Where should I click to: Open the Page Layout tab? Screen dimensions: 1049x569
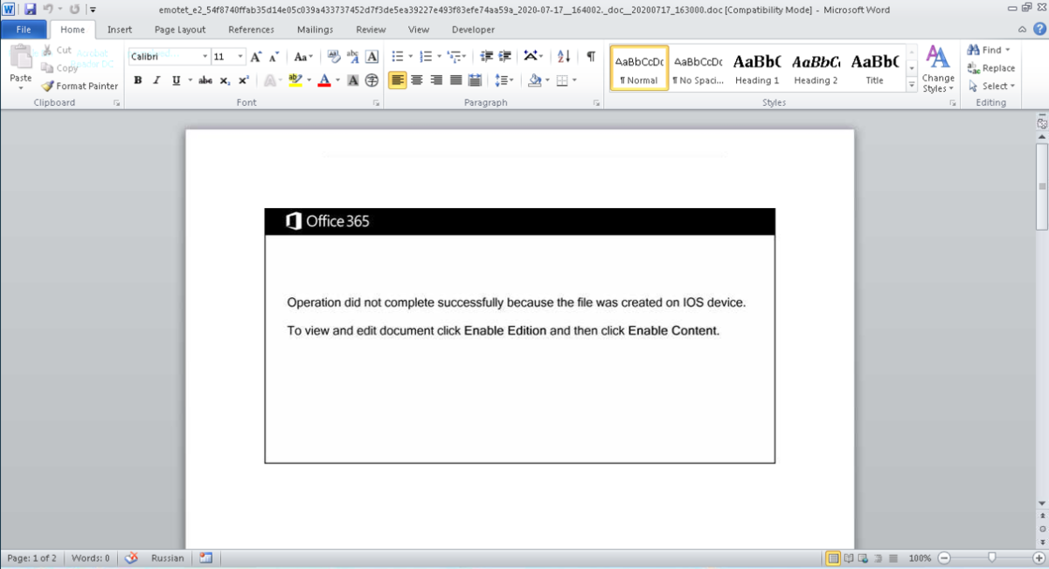click(x=180, y=30)
